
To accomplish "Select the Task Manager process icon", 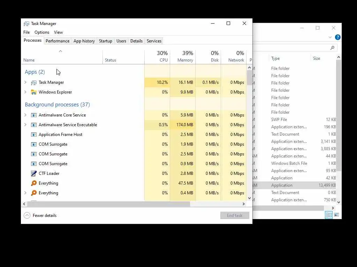I will [34, 82].
